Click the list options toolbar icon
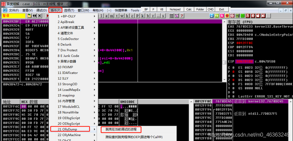 click(171, 16)
